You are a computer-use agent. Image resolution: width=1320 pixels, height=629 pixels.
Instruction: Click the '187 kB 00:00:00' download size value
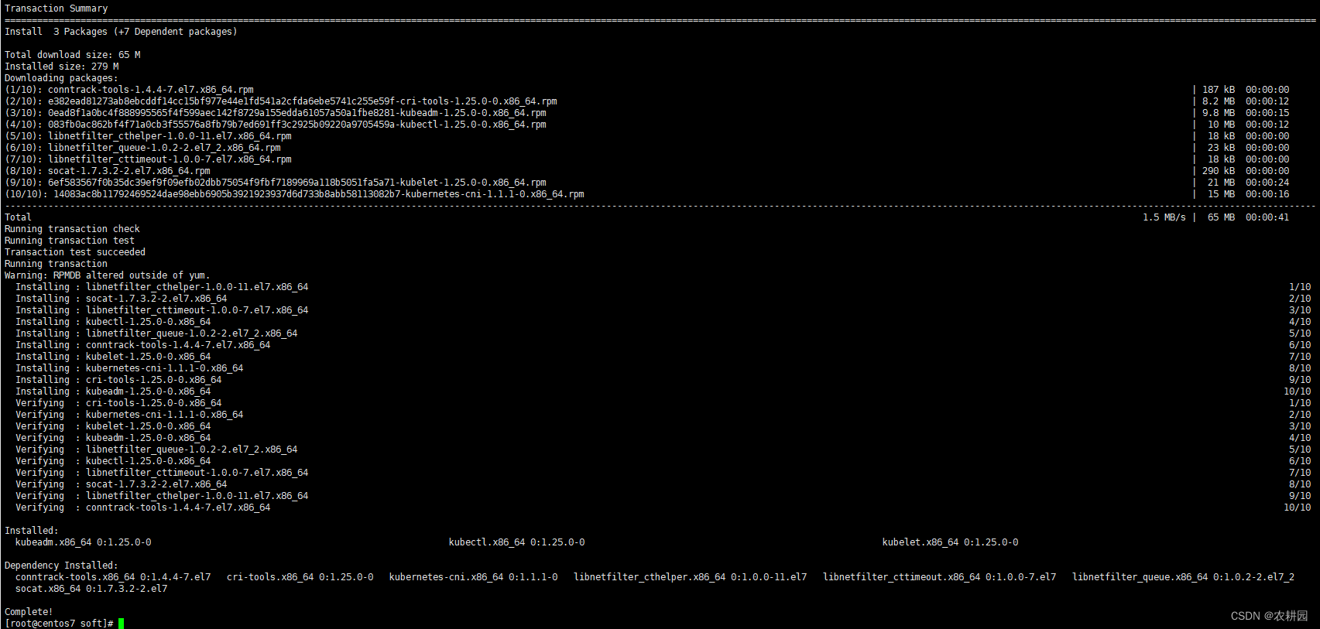click(1246, 90)
